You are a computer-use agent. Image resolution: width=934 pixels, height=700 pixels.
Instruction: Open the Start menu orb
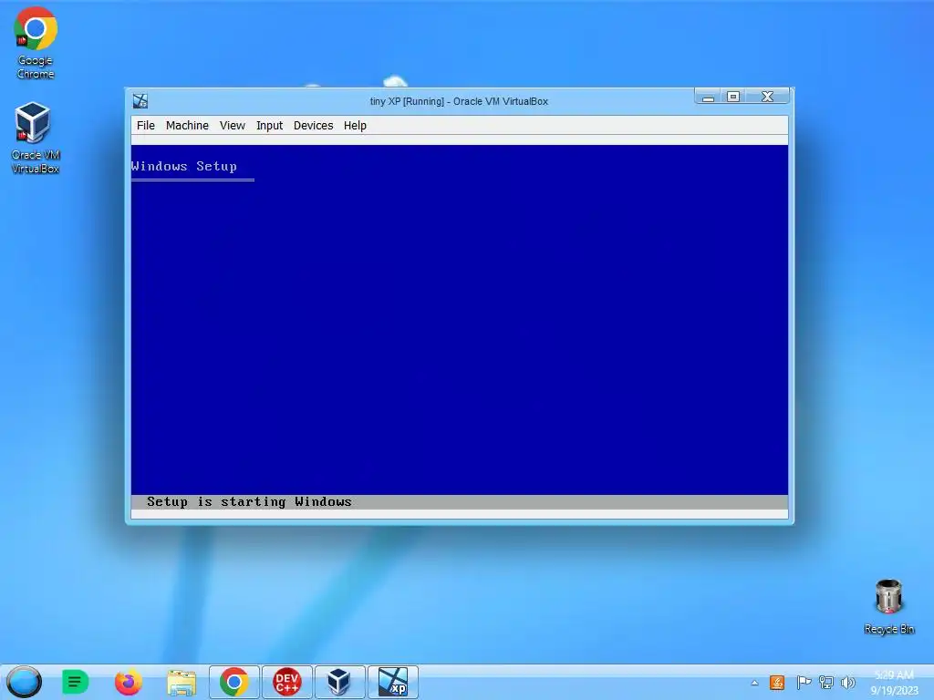24,682
